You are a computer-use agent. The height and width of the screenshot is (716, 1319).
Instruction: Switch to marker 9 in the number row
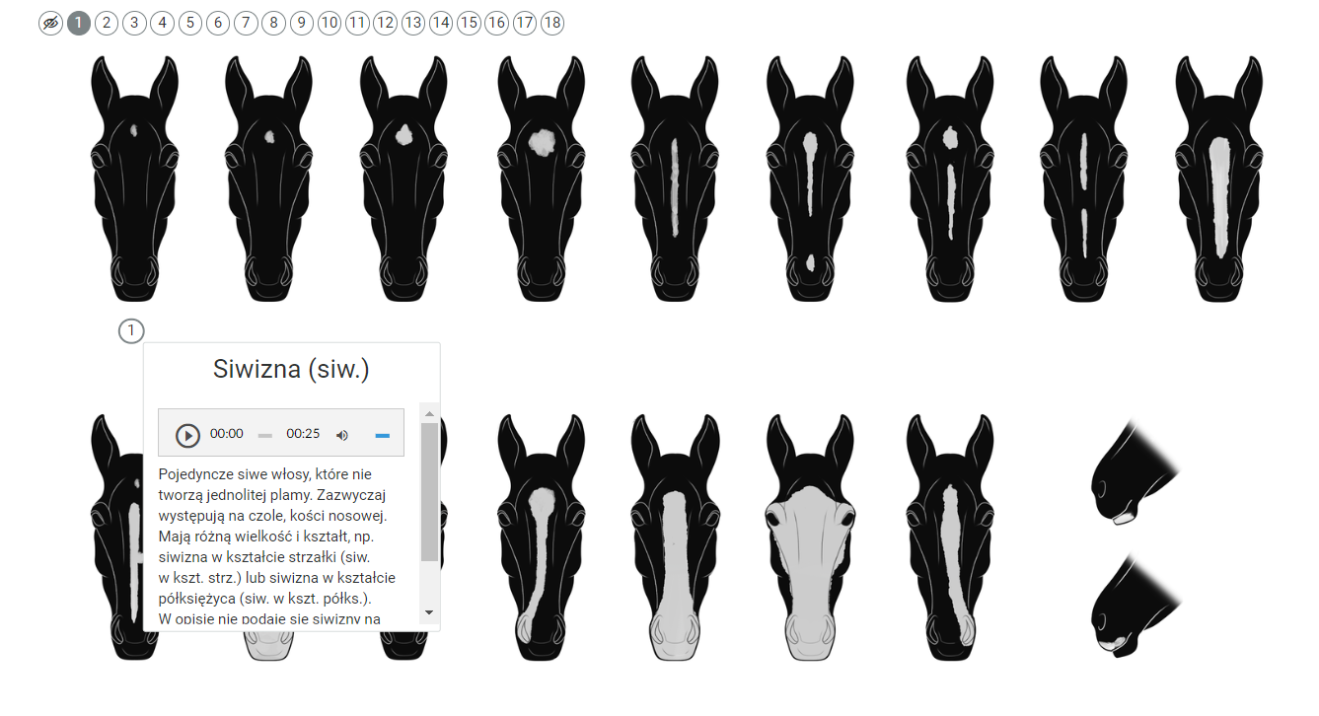[x=302, y=23]
